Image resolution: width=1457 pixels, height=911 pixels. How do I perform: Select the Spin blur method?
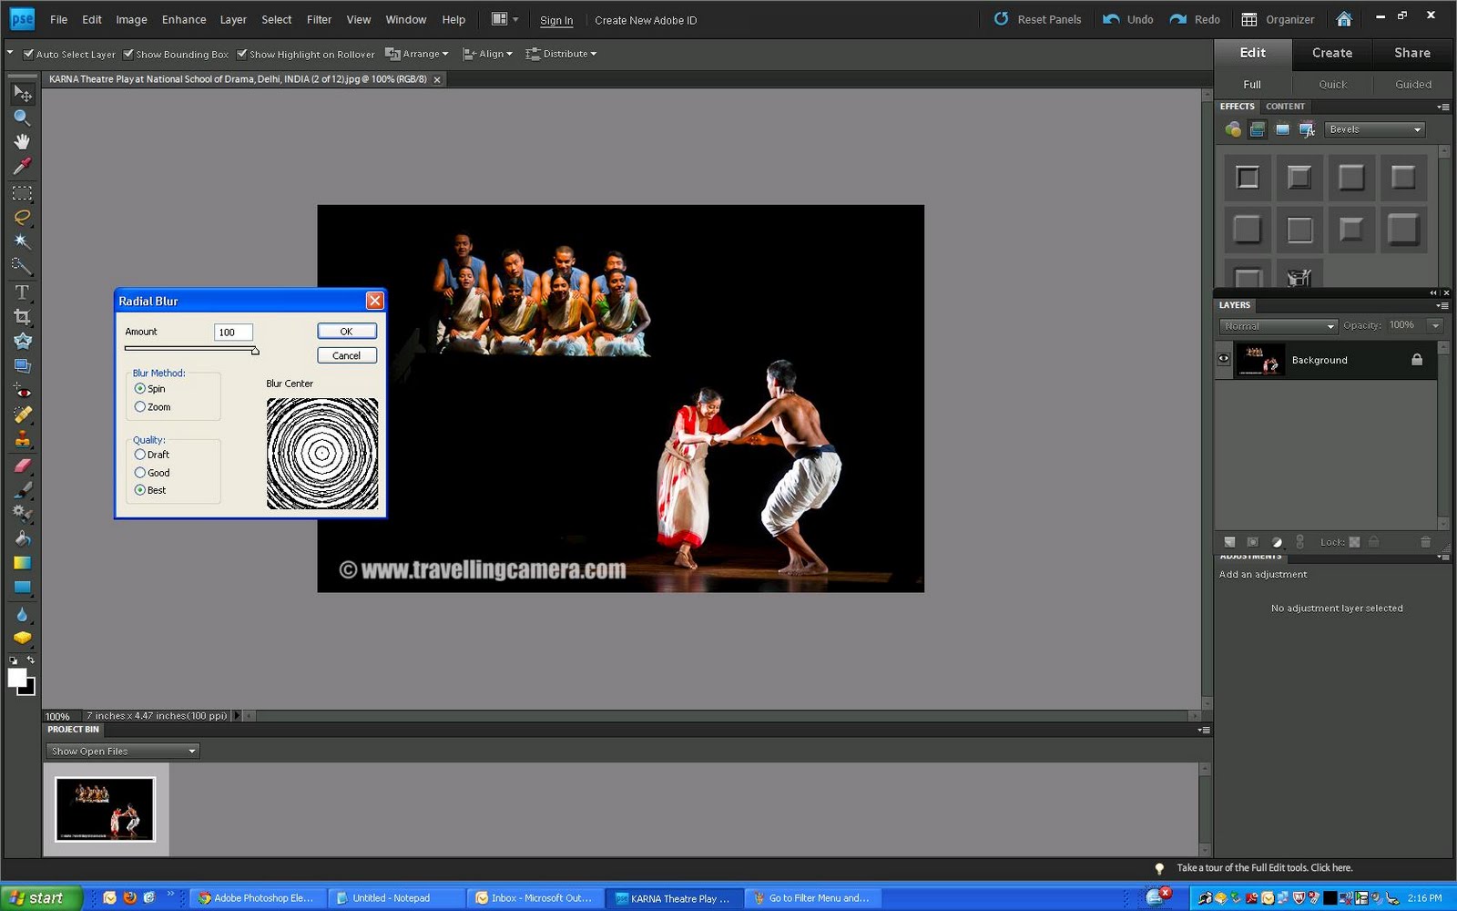pos(140,389)
